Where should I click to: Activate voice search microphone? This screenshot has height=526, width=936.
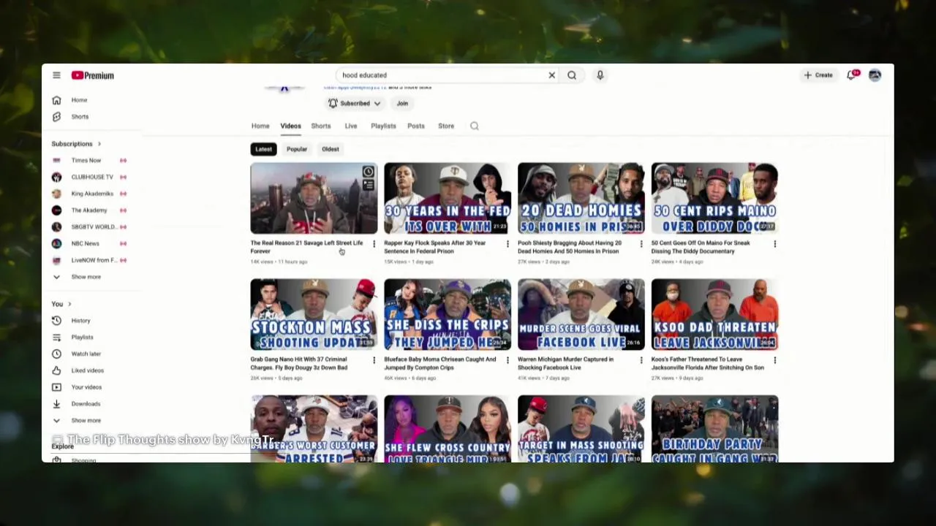tap(600, 75)
